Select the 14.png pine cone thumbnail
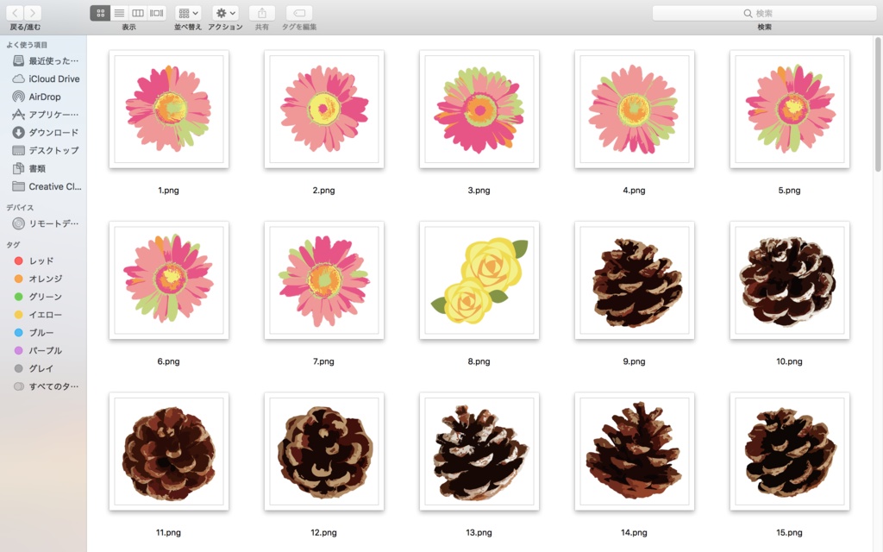883x552 pixels. (634, 451)
